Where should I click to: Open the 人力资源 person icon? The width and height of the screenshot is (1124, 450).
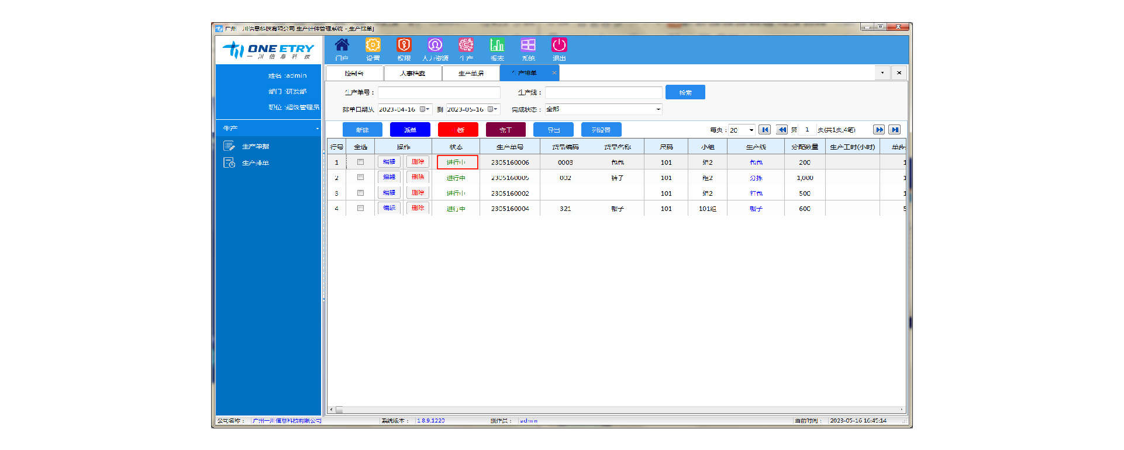click(435, 46)
